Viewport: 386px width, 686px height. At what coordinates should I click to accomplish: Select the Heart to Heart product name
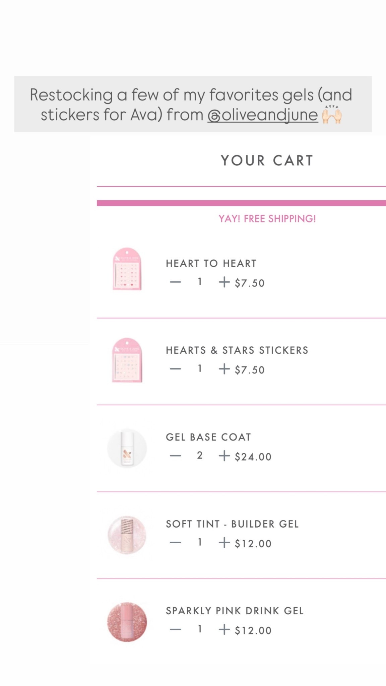(x=211, y=263)
